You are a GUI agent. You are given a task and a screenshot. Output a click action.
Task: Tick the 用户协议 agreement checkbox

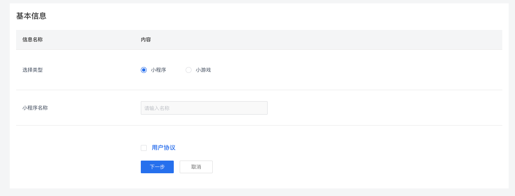click(x=144, y=148)
